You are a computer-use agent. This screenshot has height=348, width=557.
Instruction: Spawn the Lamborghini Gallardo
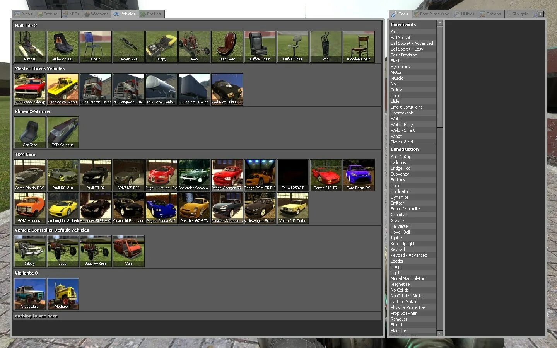(63, 208)
